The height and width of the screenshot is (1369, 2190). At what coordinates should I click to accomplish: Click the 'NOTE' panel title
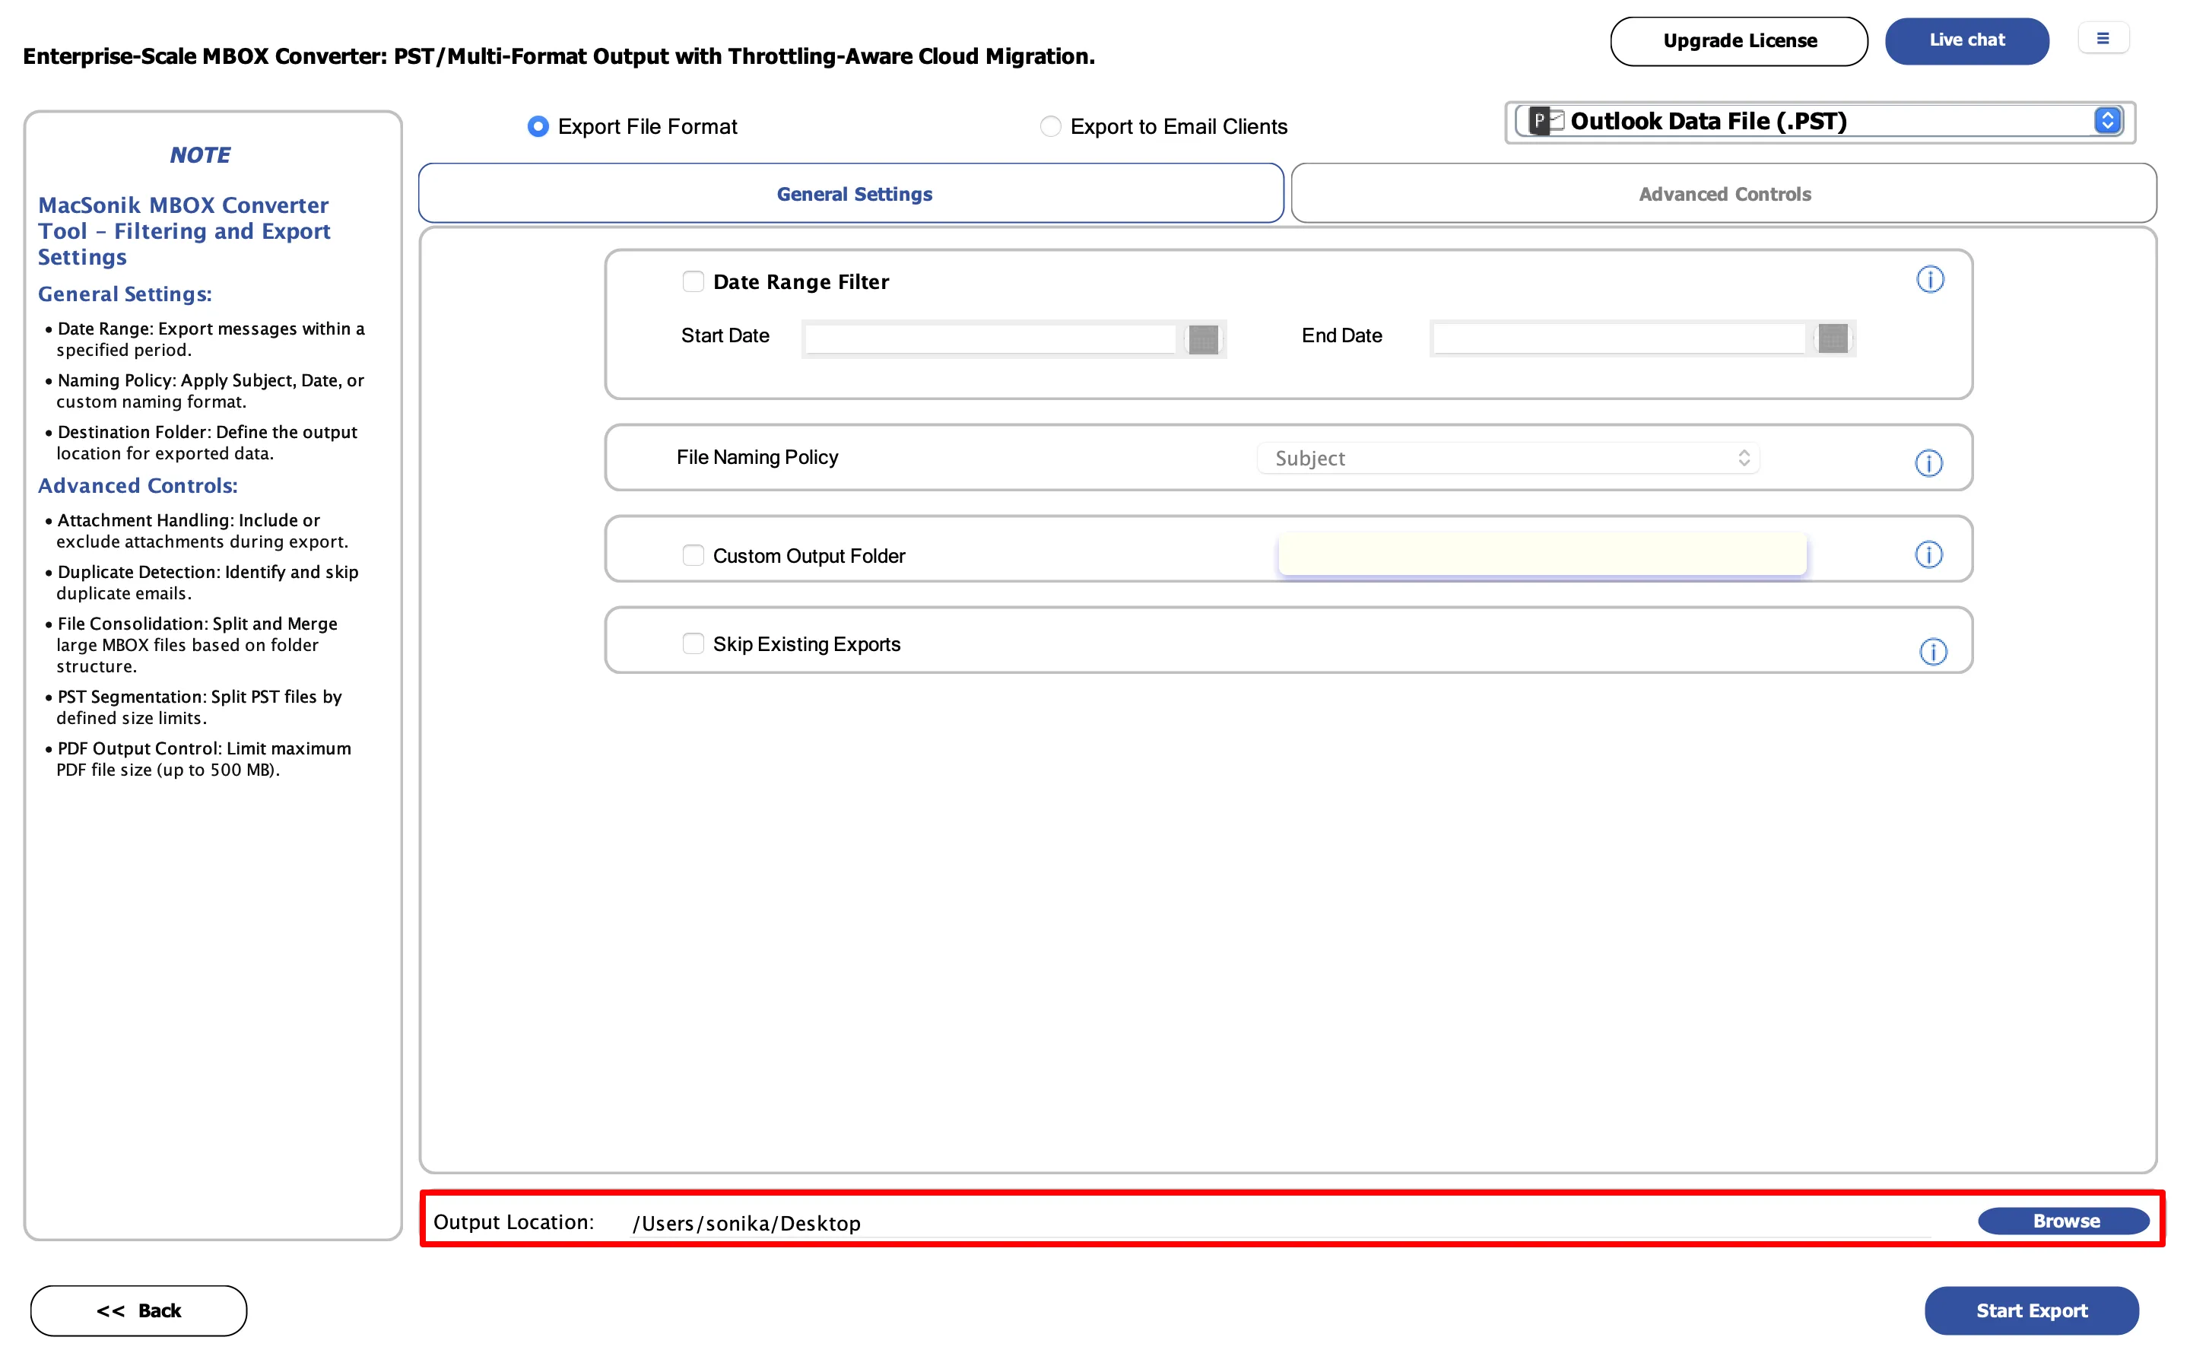point(200,155)
